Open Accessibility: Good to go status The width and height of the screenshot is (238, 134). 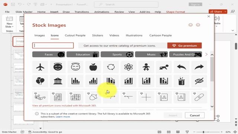point(45,132)
